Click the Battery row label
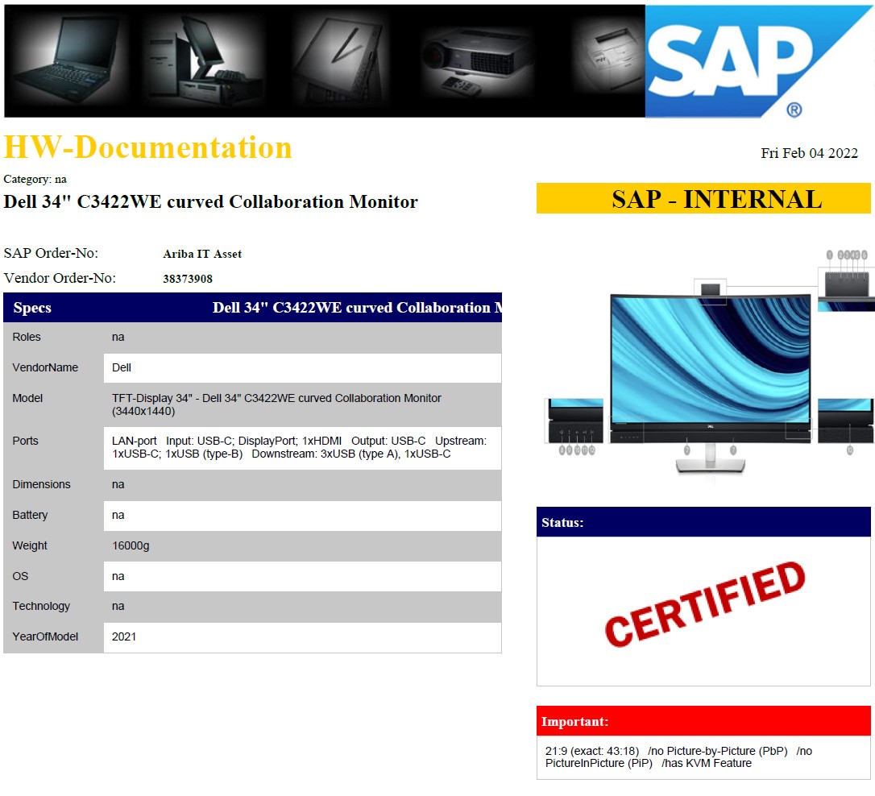The image size is (875, 796). (x=30, y=515)
